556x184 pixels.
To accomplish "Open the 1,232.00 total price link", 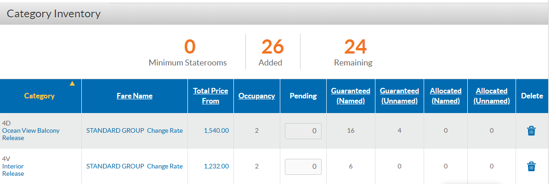I will tap(216, 167).
